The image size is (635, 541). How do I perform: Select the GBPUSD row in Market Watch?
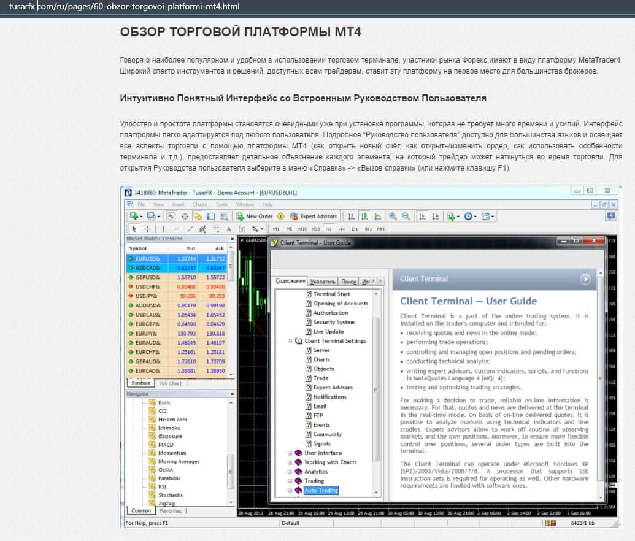[147, 277]
